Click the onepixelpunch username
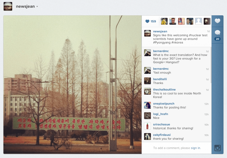The image size is (227, 158). pos(164,103)
